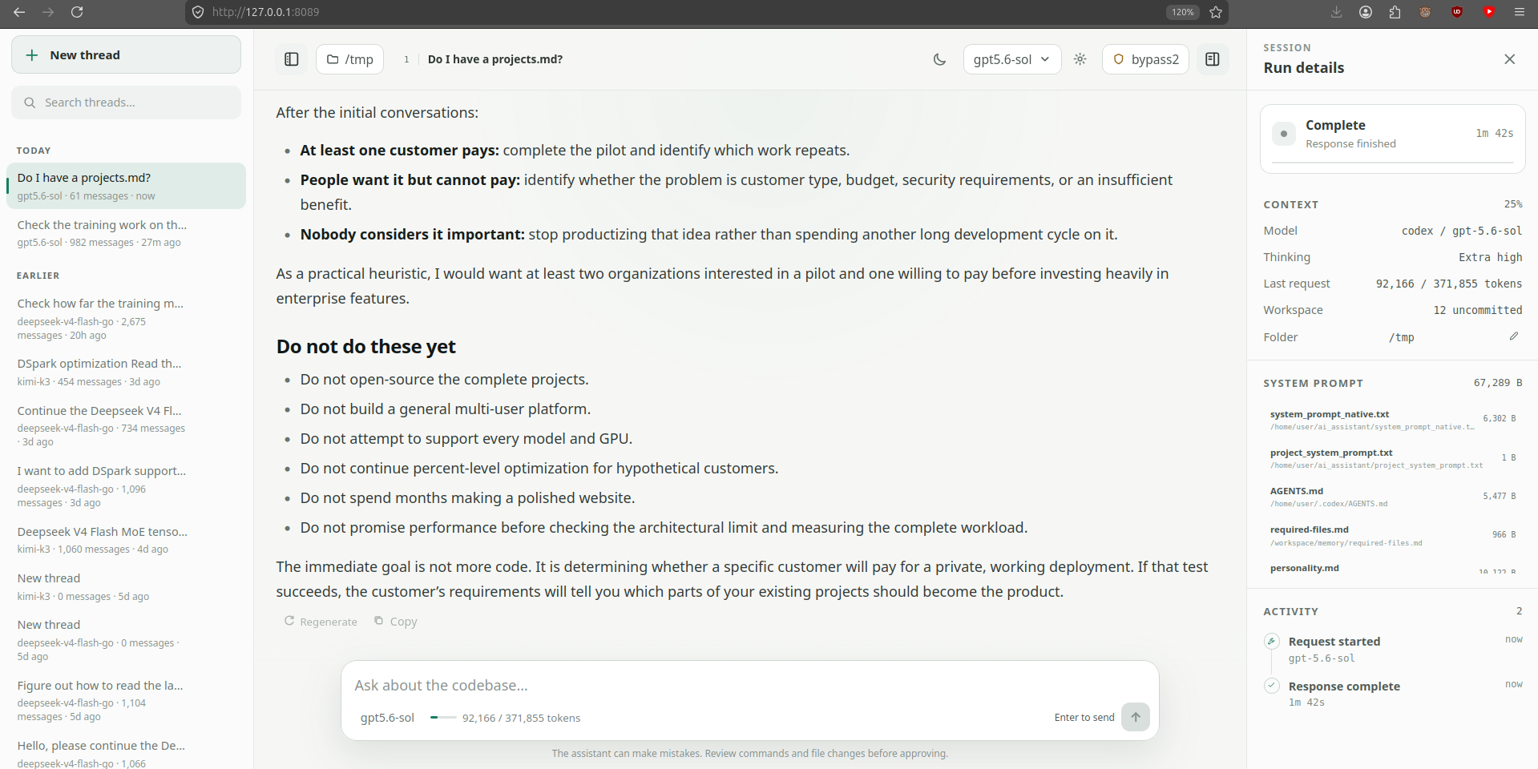Send message with the arrow icon
This screenshot has width=1538, height=769.
1135,717
